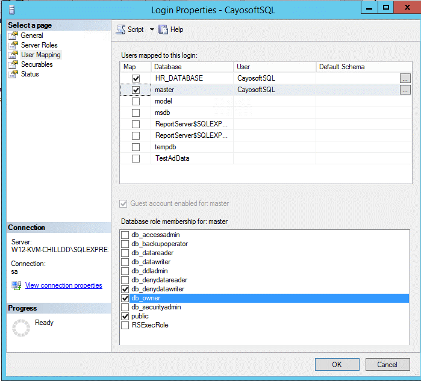Browse default schema for HR_DATABASE row

coord(405,78)
